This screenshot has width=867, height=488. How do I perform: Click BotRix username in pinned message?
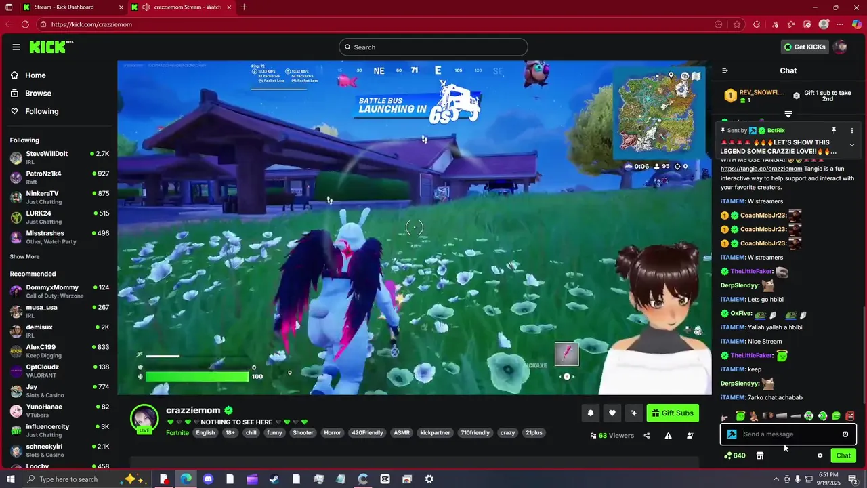776,130
